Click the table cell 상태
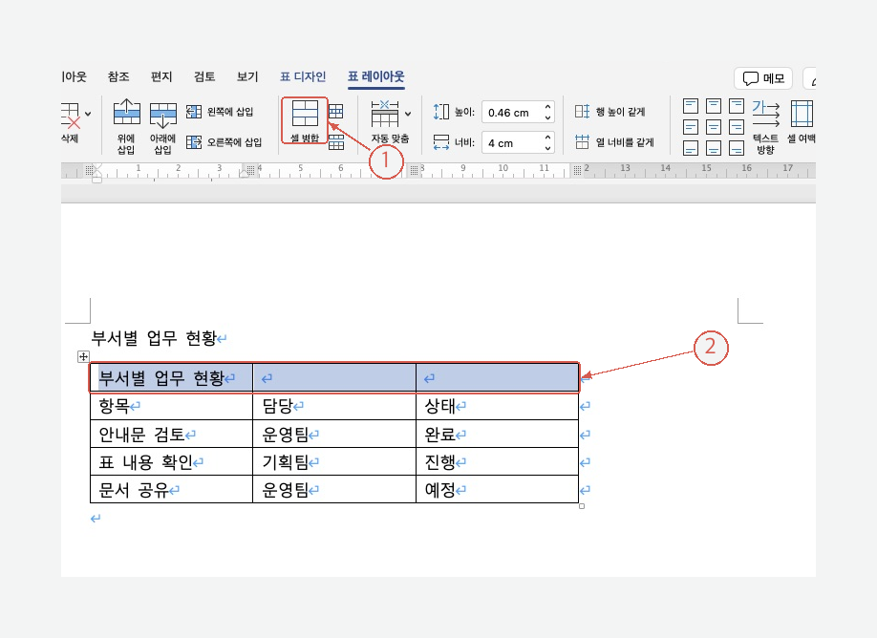This screenshot has height=638, width=877. point(497,405)
